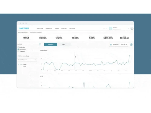Viewport: 151px width, 113px height.
Task: Select the start date Jun 30, 19
Action: pos(116,45)
